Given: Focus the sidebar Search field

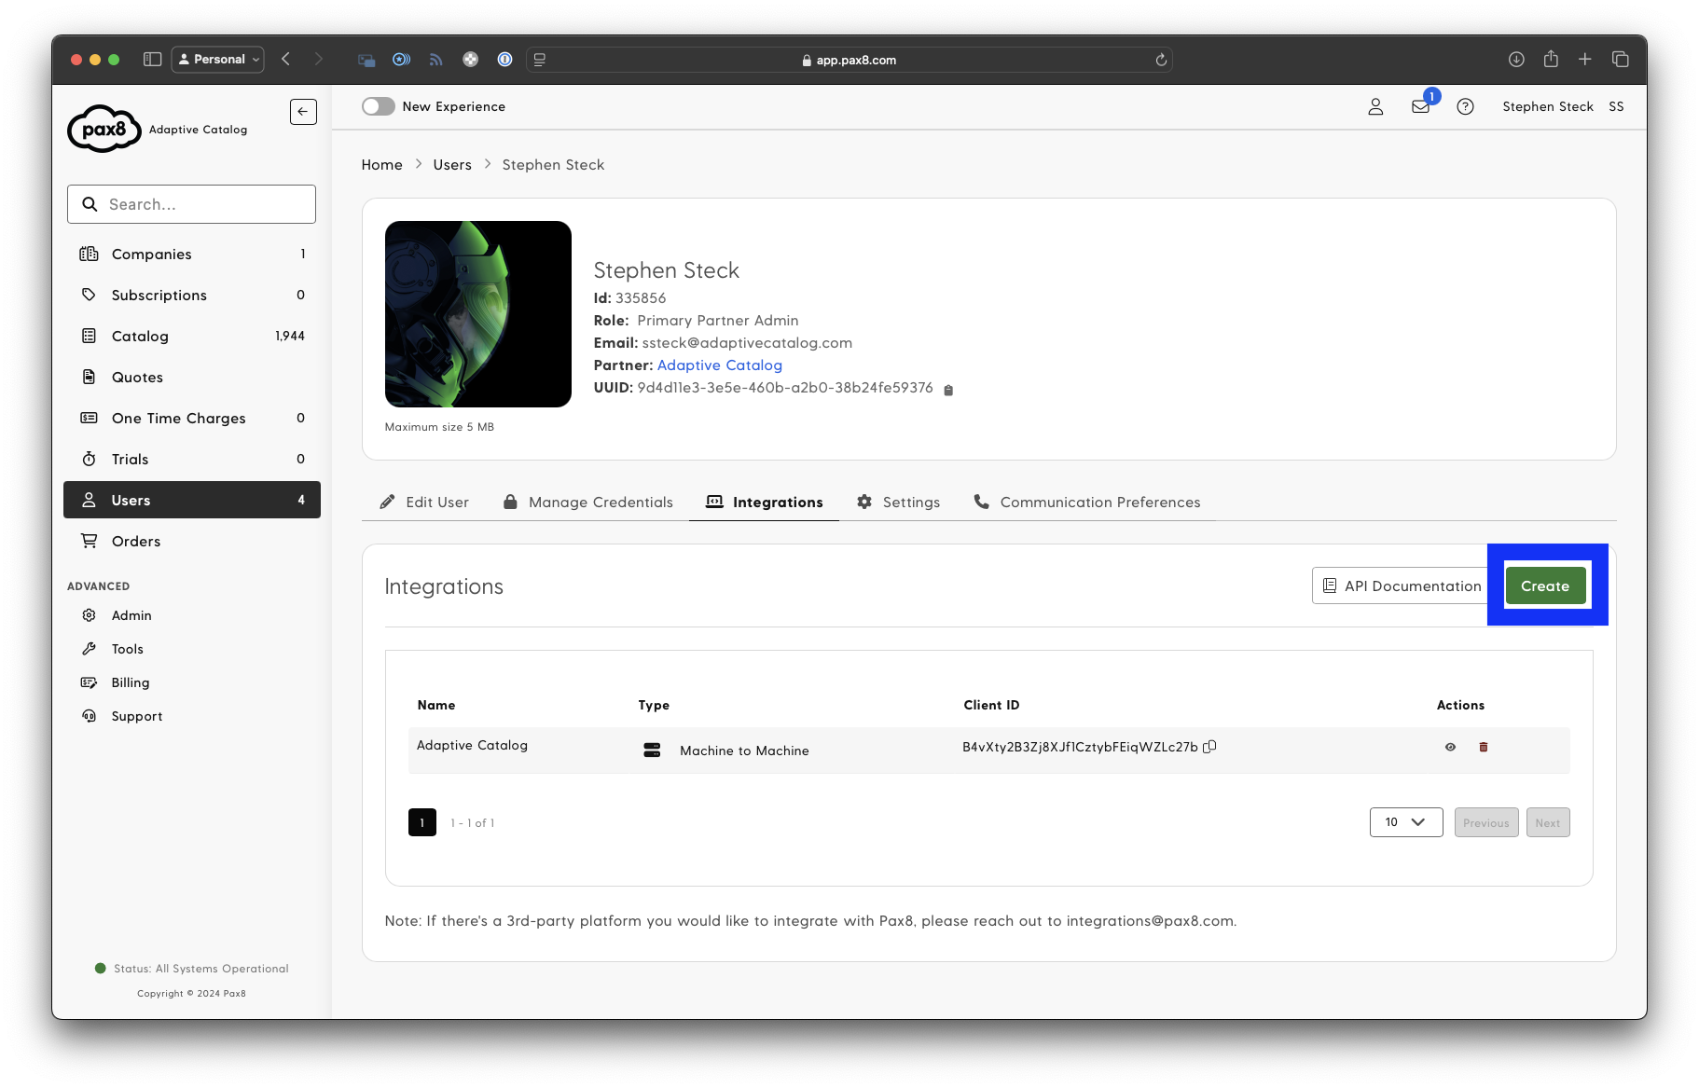Looking at the screenshot, I should [191, 204].
